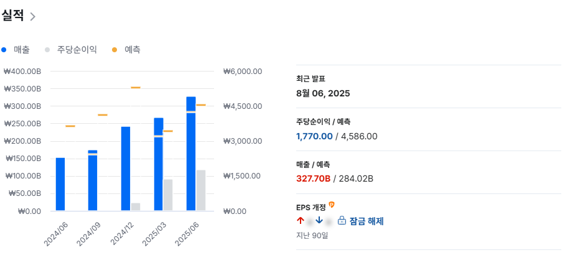Expand 실적 section via the chevron arrow
The width and height of the screenshot is (565, 255).
(33, 17)
